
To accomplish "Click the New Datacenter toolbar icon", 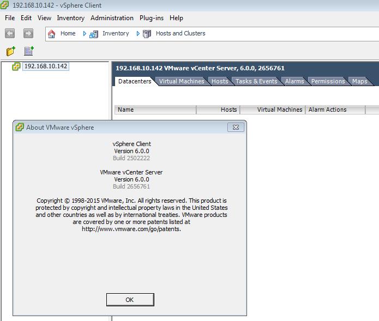I will (x=29, y=51).
